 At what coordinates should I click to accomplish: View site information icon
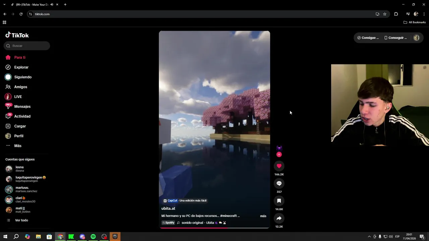30,14
